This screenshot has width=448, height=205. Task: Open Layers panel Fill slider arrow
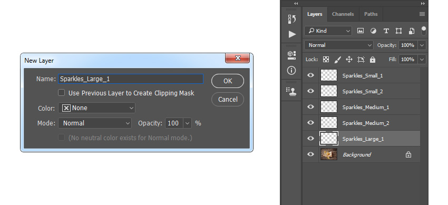(x=422, y=60)
